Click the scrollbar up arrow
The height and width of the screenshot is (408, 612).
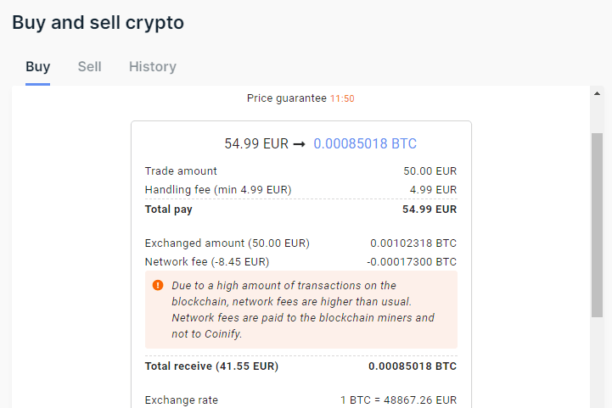[x=597, y=93]
